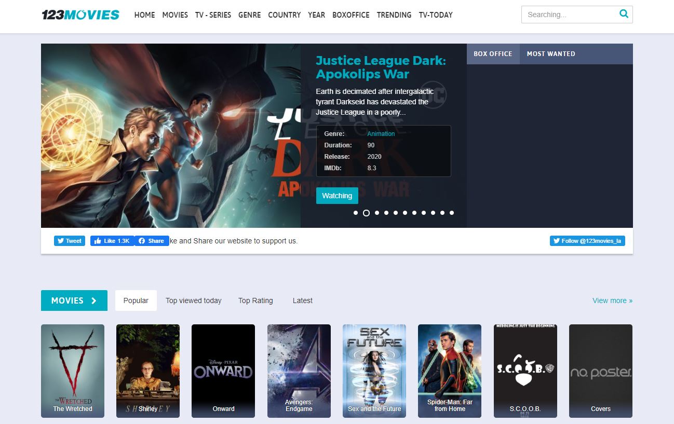The width and height of the screenshot is (674, 424).
Task: Click the Tweet button
Action: tap(70, 241)
